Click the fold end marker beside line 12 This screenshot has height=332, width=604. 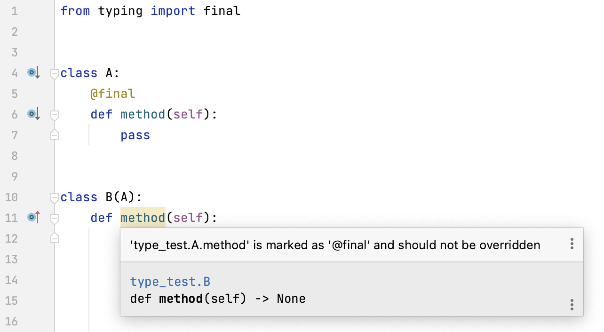54,238
